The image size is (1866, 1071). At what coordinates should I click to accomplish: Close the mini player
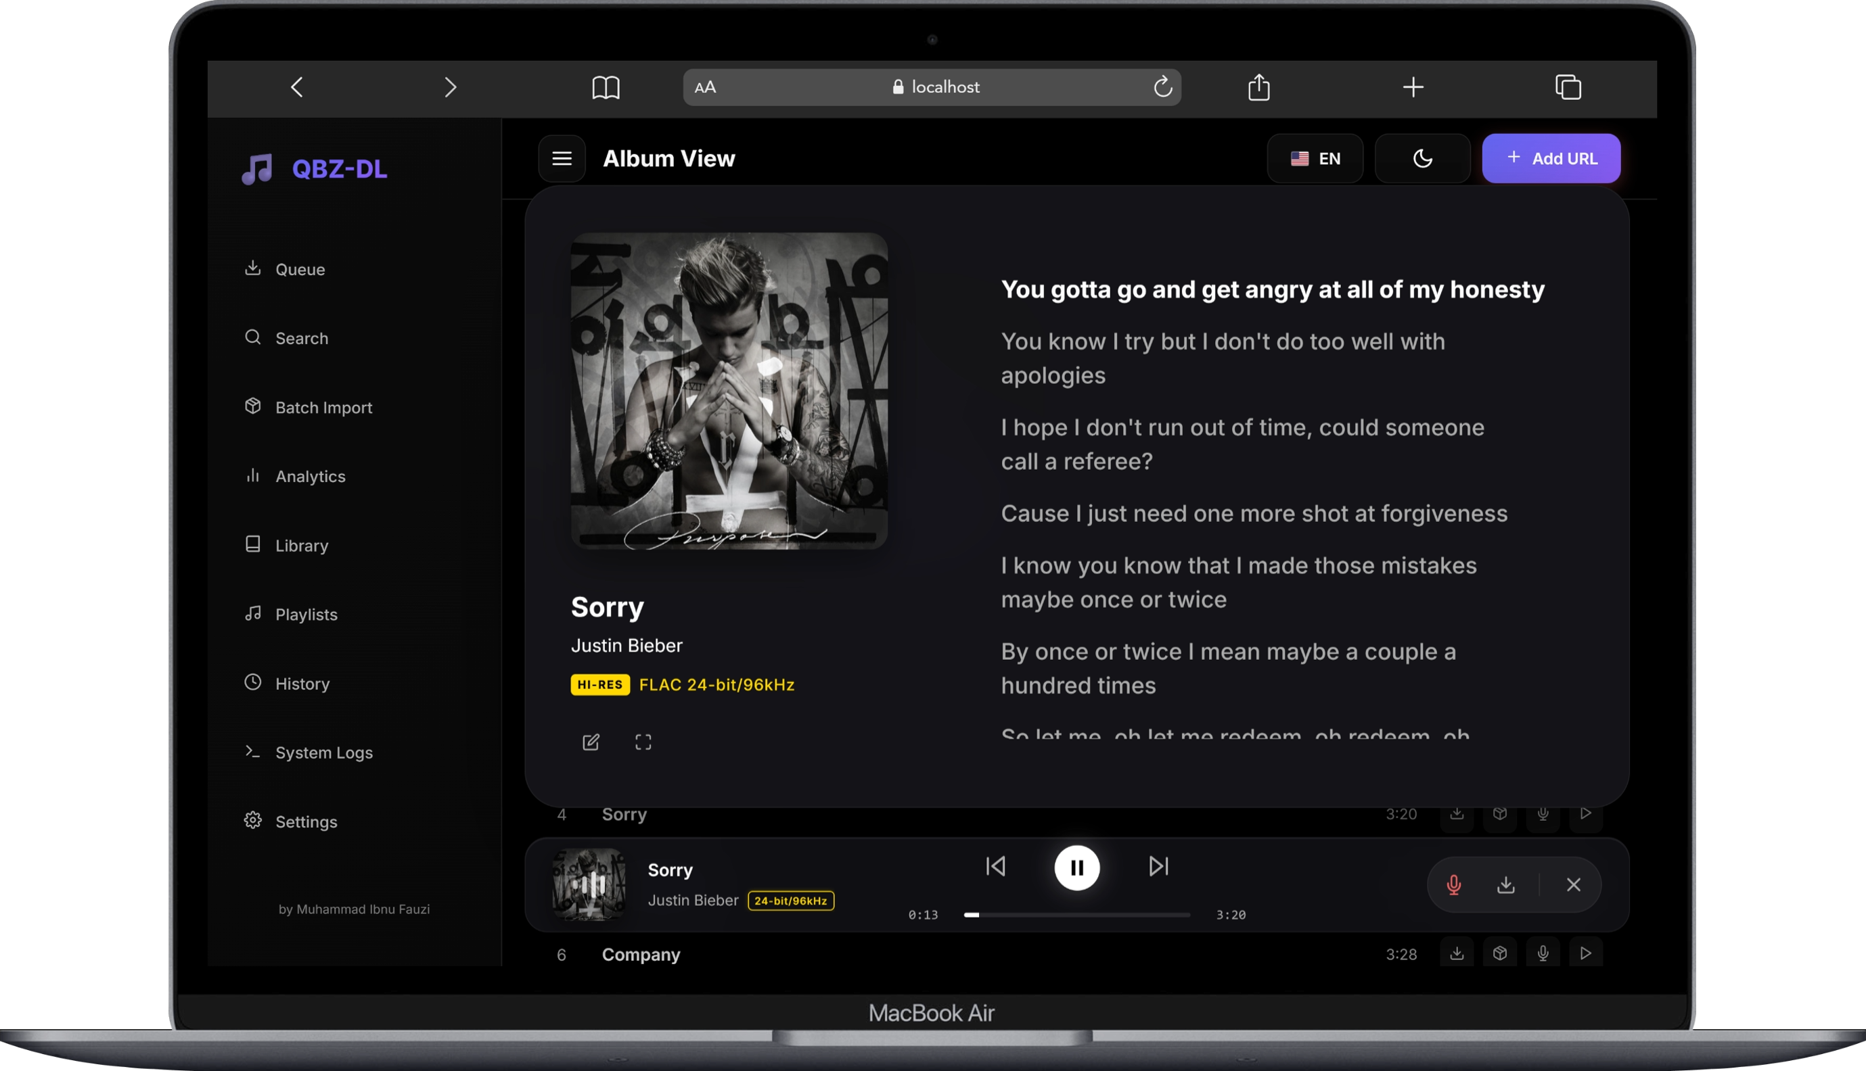click(x=1573, y=885)
